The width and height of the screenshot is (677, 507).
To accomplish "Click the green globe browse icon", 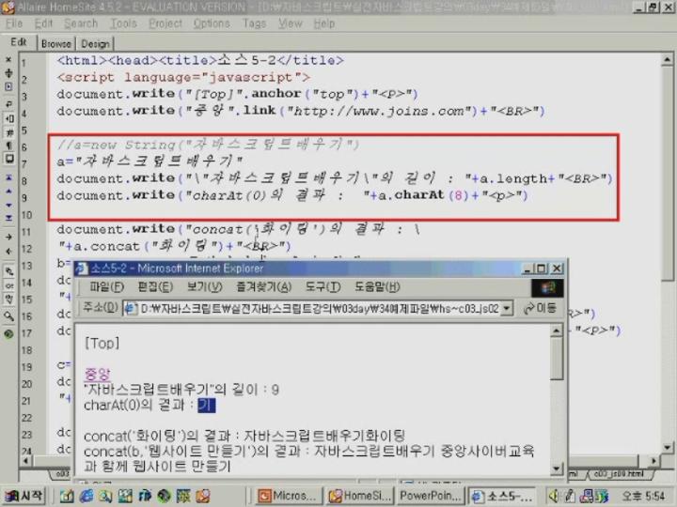I will [x=8, y=333].
